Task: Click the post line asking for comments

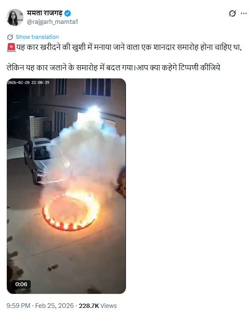Action: 113,67
